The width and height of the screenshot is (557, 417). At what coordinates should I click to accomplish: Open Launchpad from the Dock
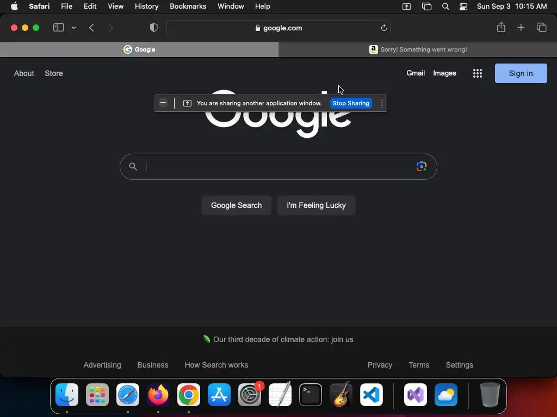point(97,395)
